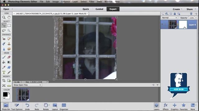Set the black foreground color swatch
The height and width of the screenshot is (111, 199).
(5, 94)
